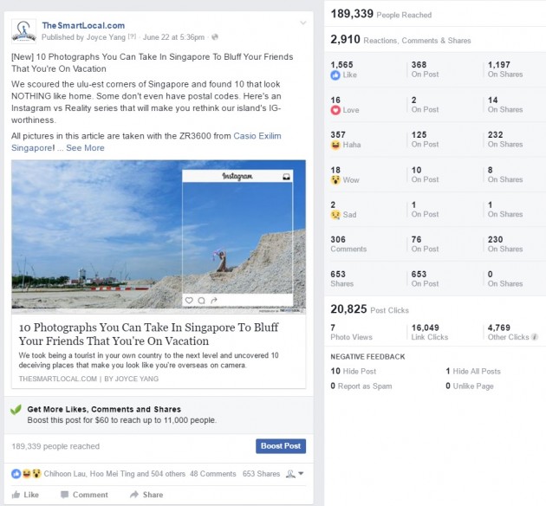Click the Share arrow icon
The width and height of the screenshot is (546, 506).
coord(134,495)
